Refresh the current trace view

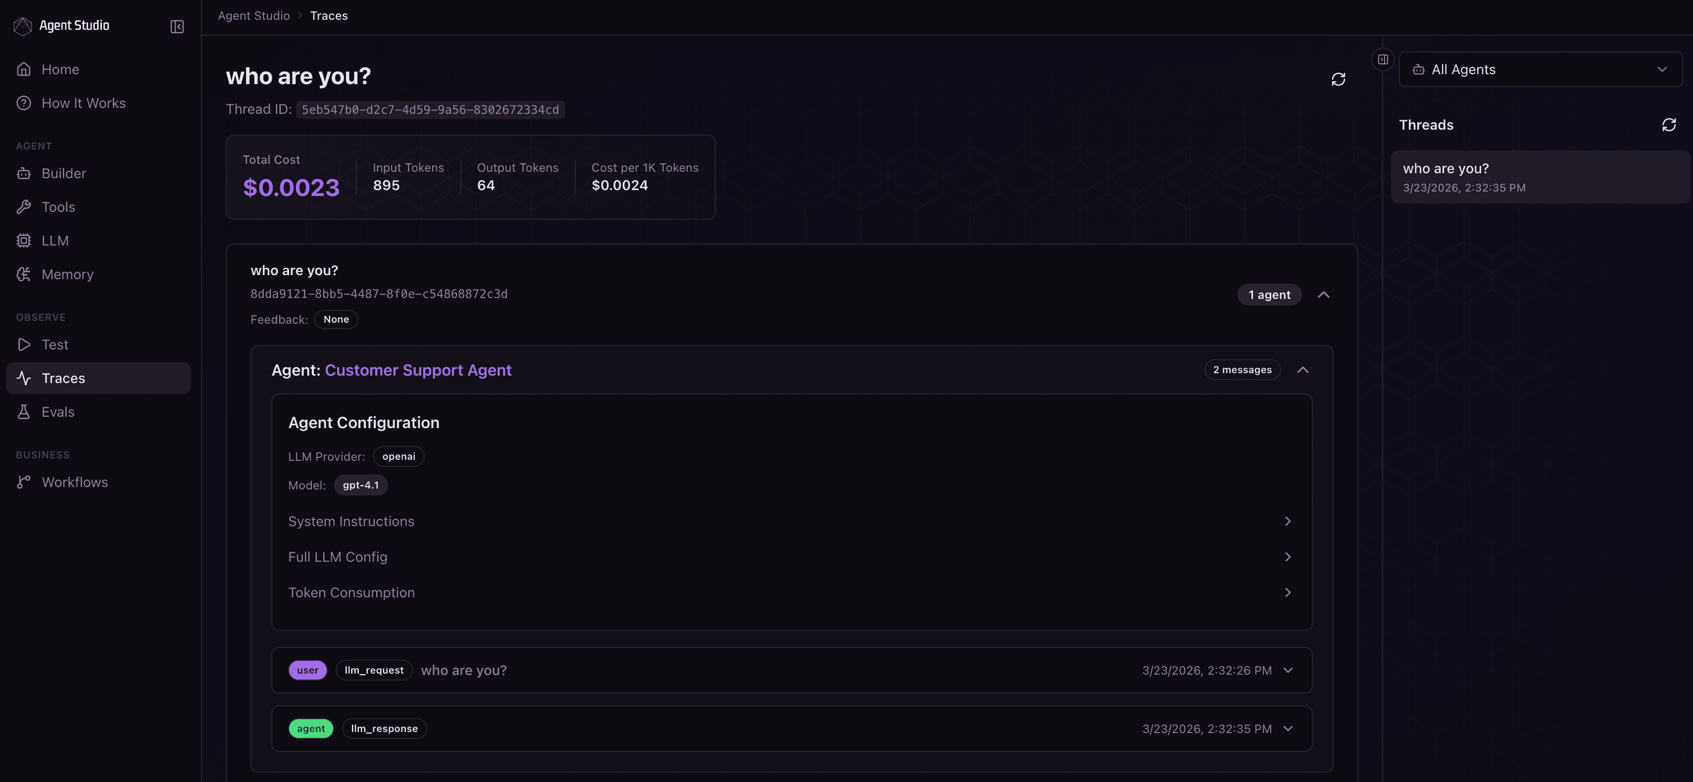pos(1338,80)
